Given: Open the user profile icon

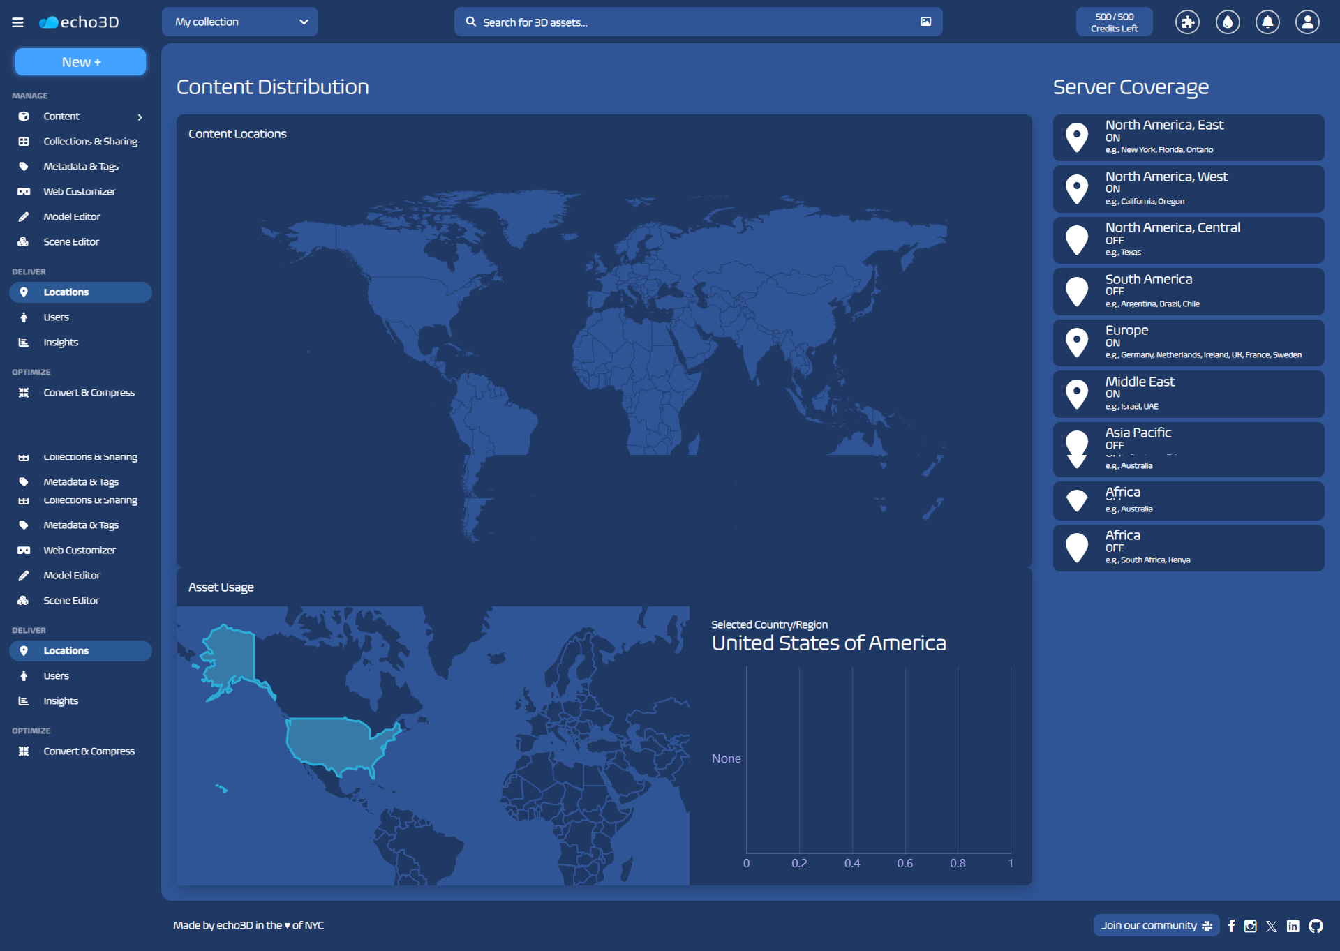Looking at the screenshot, I should pyautogui.click(x=1307, y=22).
